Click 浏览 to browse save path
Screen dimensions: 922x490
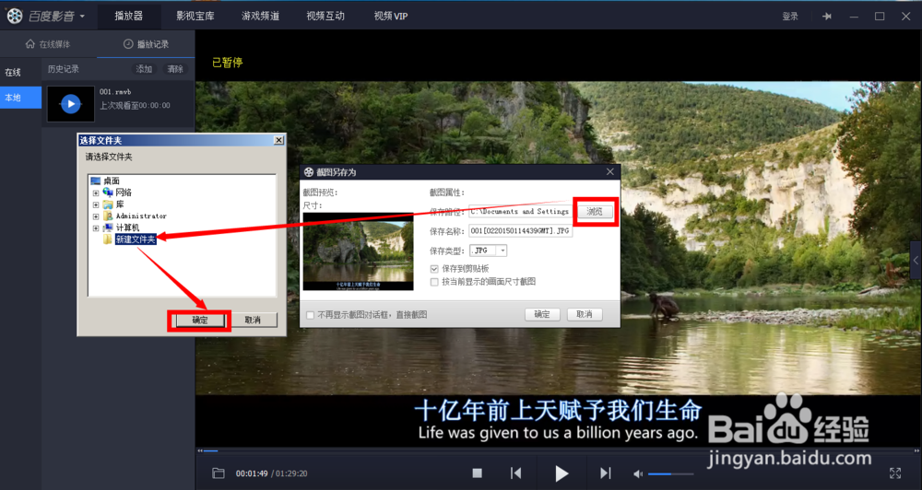595,212
